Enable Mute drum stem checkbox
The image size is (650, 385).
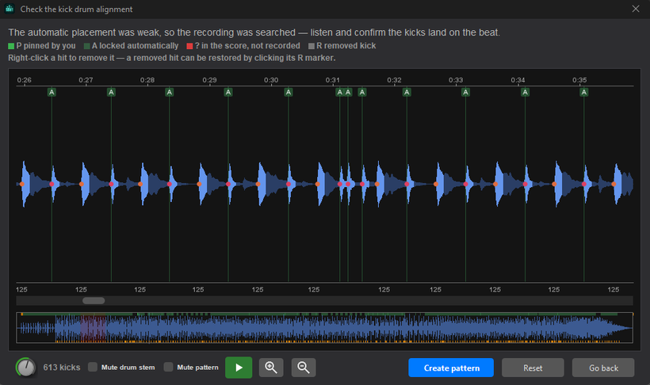(x=93, y=368)
